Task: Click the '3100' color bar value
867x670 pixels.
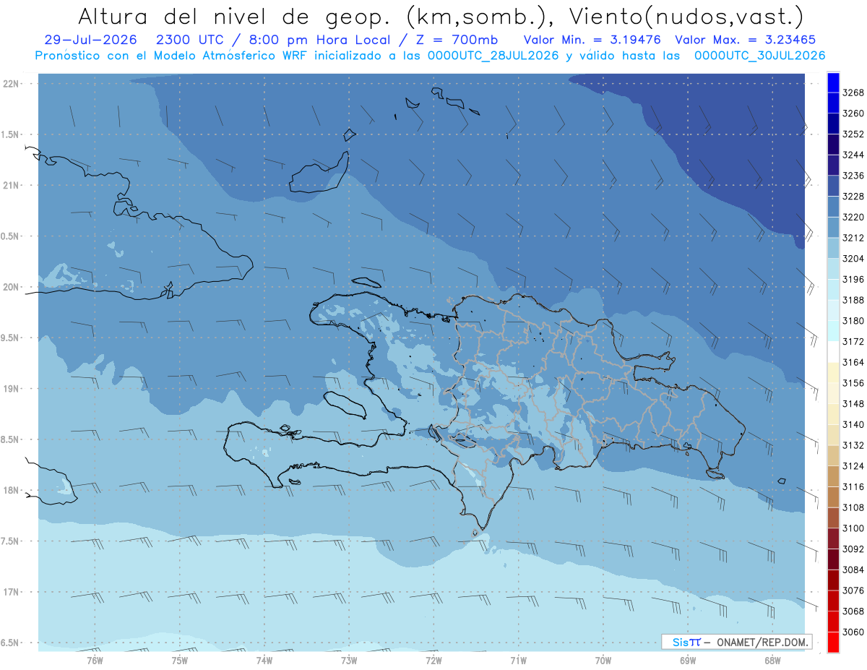Action: click(x=853, y=528)
